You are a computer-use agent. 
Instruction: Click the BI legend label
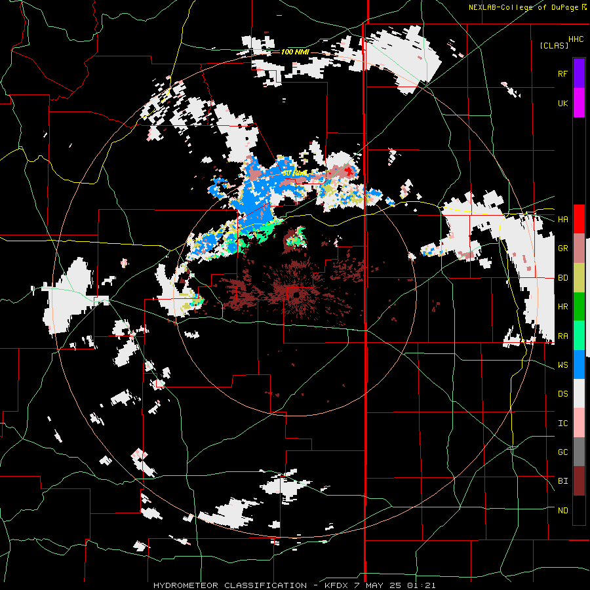click(x=562, y=481)
